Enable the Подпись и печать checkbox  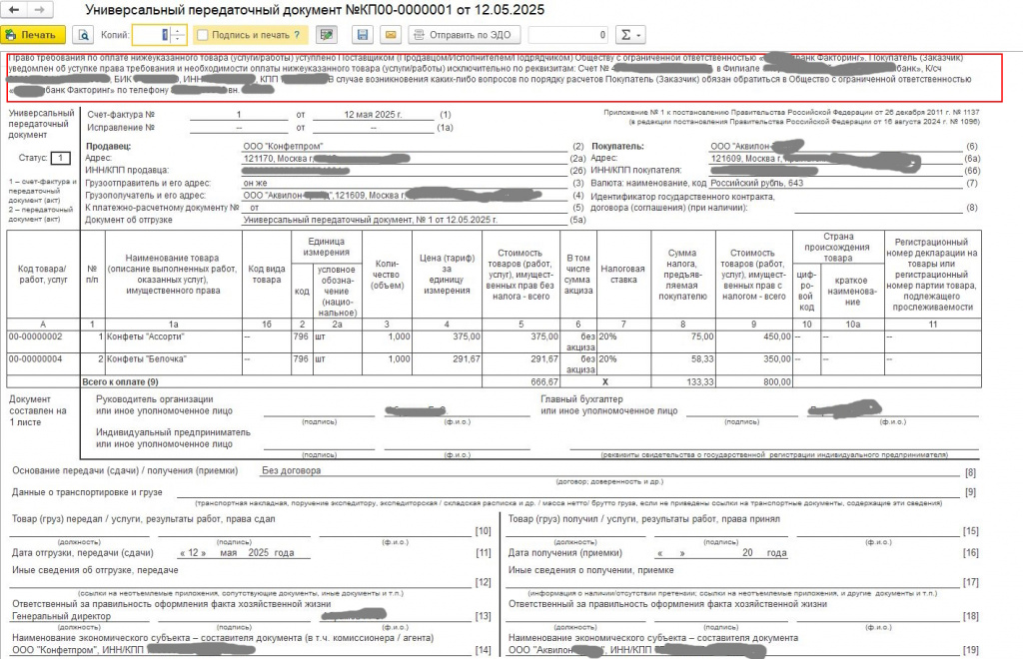coord(203,35)
